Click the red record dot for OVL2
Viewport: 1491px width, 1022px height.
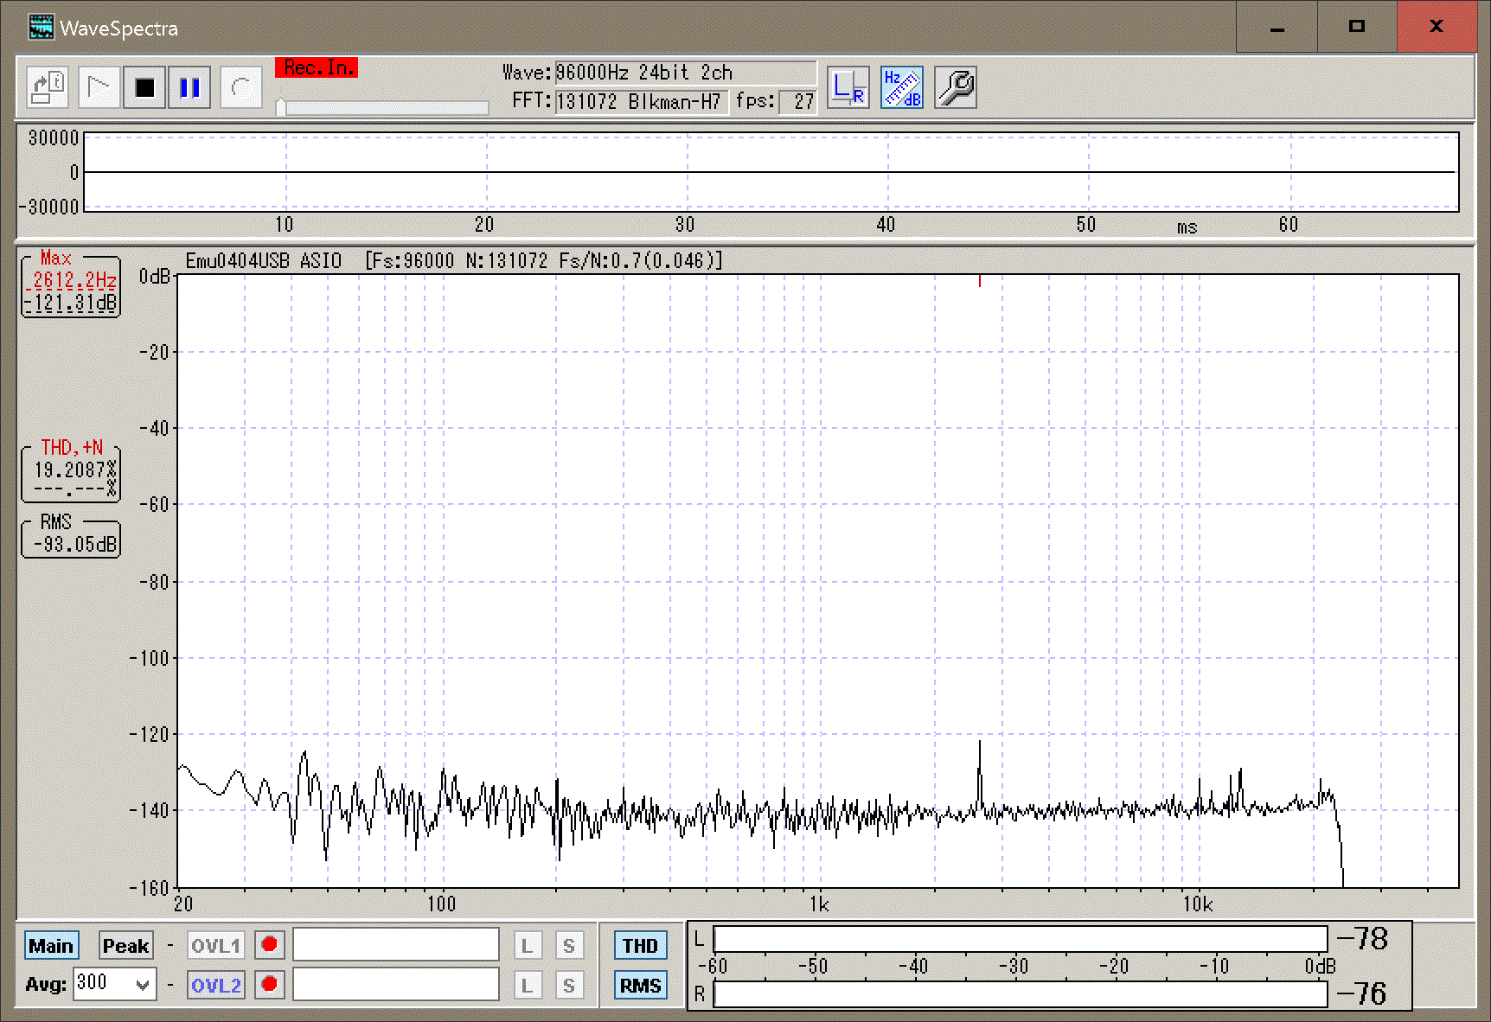(x=269, y=985)
